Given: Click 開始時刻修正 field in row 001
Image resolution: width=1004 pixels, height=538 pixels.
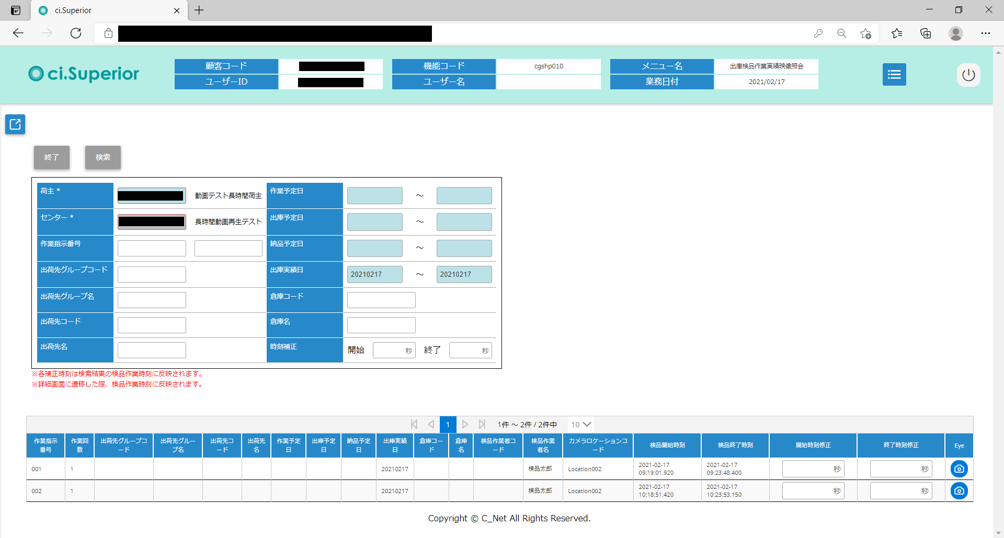Looking at the screenshot, I should 813,469.
